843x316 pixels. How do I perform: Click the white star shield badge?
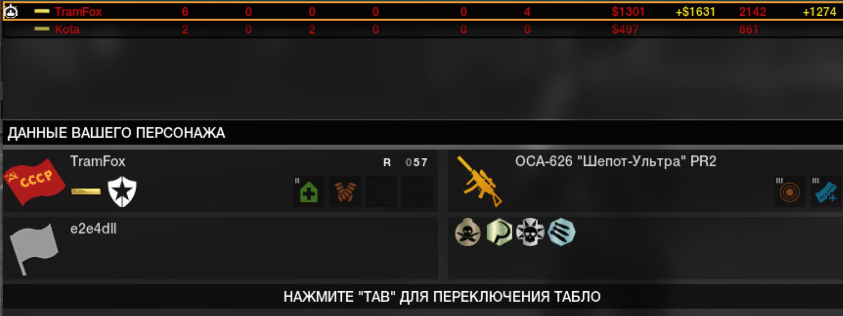click(122, 192)
